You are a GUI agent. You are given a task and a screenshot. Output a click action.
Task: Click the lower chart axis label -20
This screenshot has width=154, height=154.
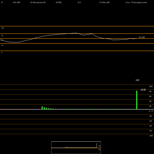(x=150, y=116)
